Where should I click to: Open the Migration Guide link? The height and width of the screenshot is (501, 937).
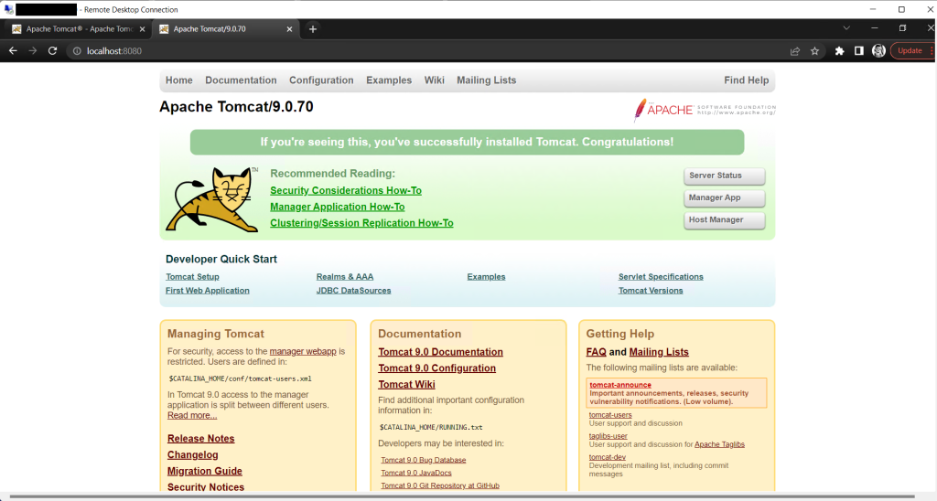(x=204, y=471)
